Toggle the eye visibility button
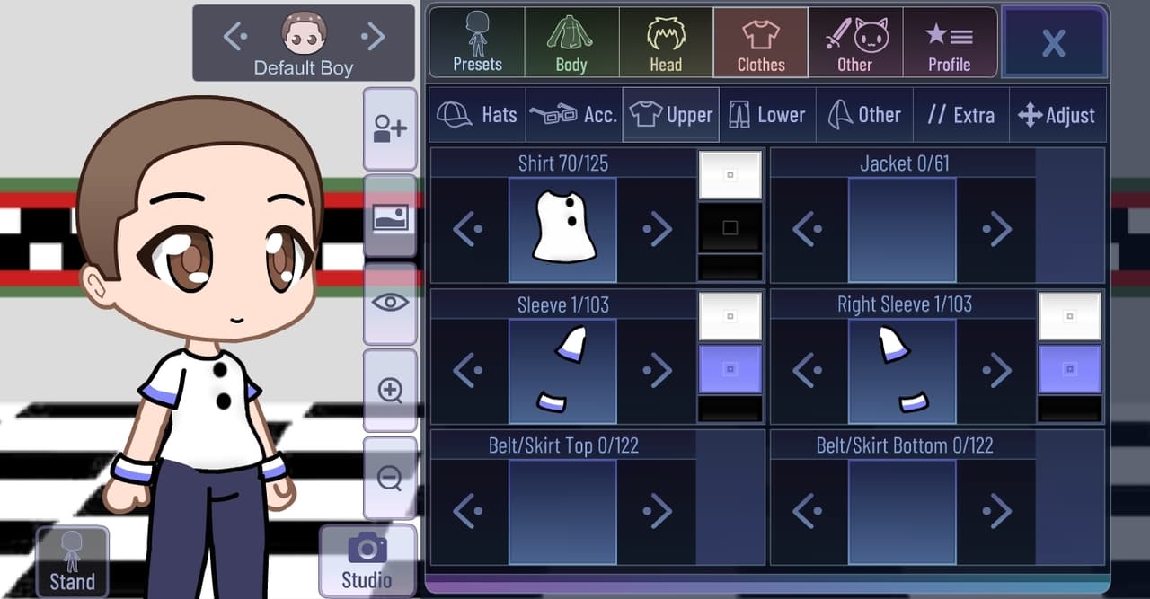Viewport: 1150px width, 599px height. (x=390, y=304)
